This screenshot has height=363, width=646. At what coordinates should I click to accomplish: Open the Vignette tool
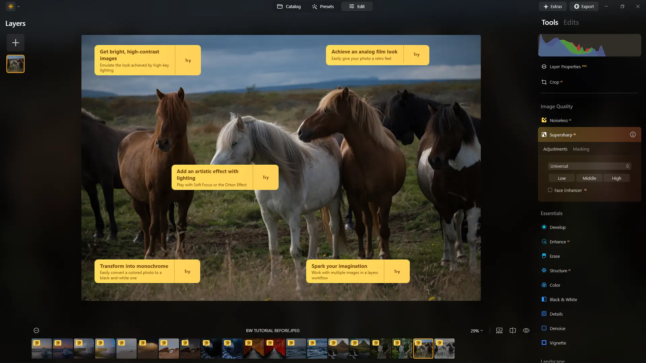click(x=558, y=343)
